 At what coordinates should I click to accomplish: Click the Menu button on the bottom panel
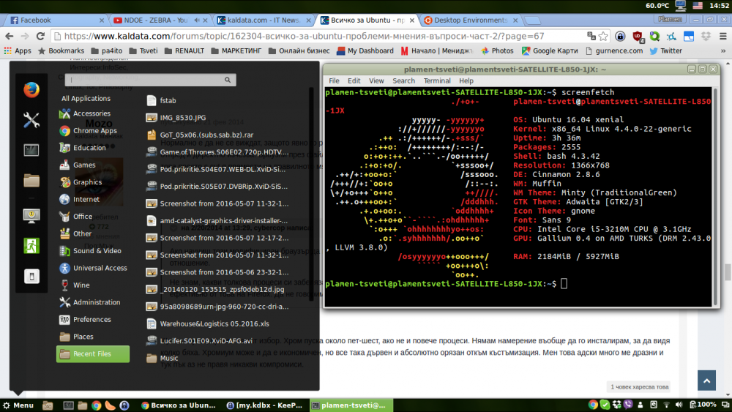tap(18, 405)
